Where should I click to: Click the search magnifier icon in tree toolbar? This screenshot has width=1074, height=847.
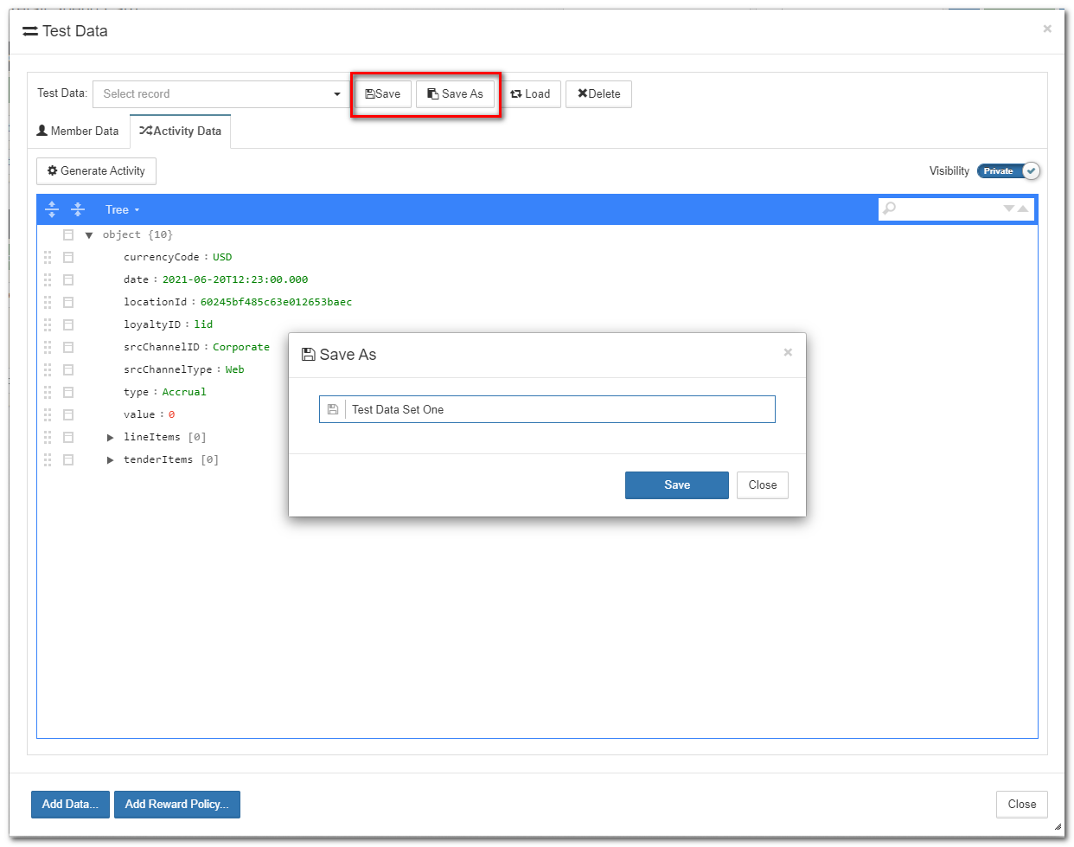pyautogui.click(x=889, y=209)
